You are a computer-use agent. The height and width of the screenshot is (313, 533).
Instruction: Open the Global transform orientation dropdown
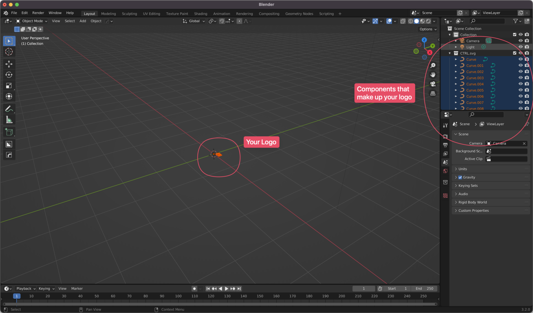(194, 21)
